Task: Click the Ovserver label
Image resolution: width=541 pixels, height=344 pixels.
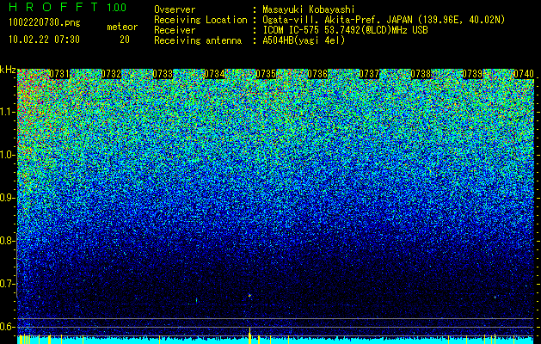Action: [175, 9]
